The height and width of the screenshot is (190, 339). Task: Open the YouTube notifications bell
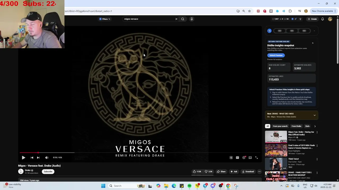pyautogui.click(x=323, y=19)
